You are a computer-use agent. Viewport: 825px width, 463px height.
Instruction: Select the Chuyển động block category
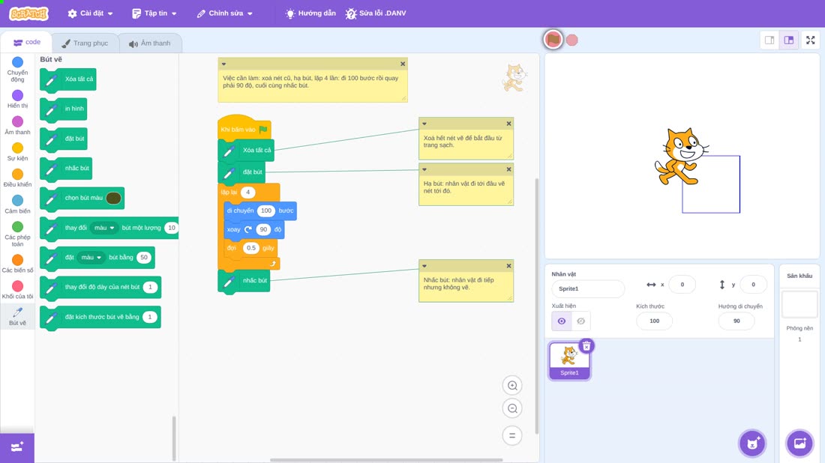tap(17, 70)
